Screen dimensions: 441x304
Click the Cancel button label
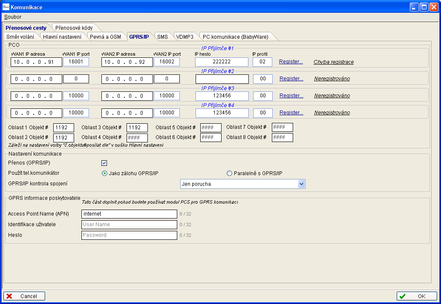[29, 296]
